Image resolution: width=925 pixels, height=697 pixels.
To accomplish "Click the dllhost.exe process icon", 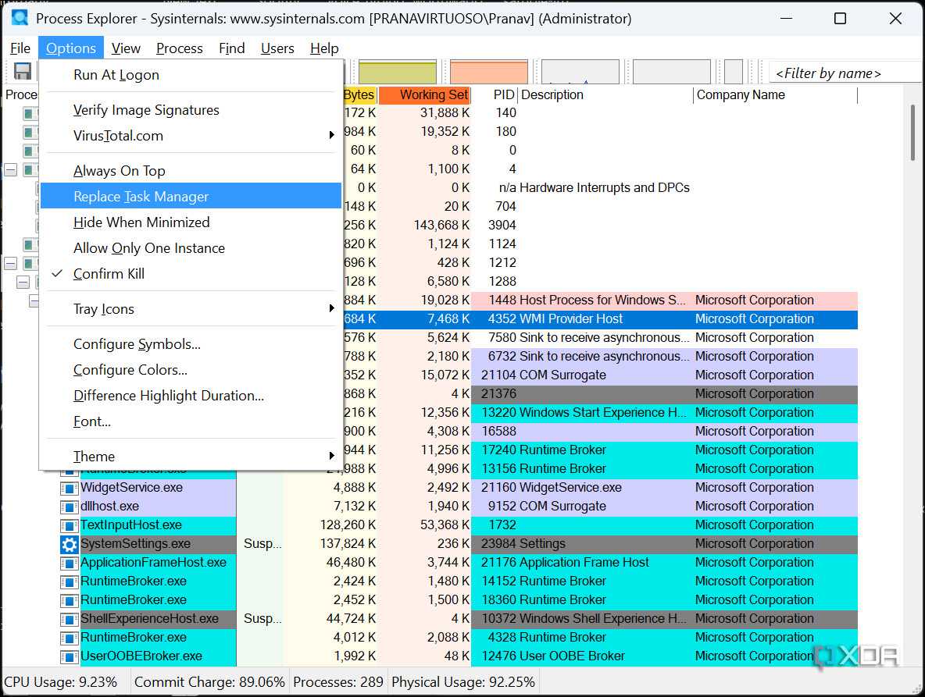I will [69, 507].
